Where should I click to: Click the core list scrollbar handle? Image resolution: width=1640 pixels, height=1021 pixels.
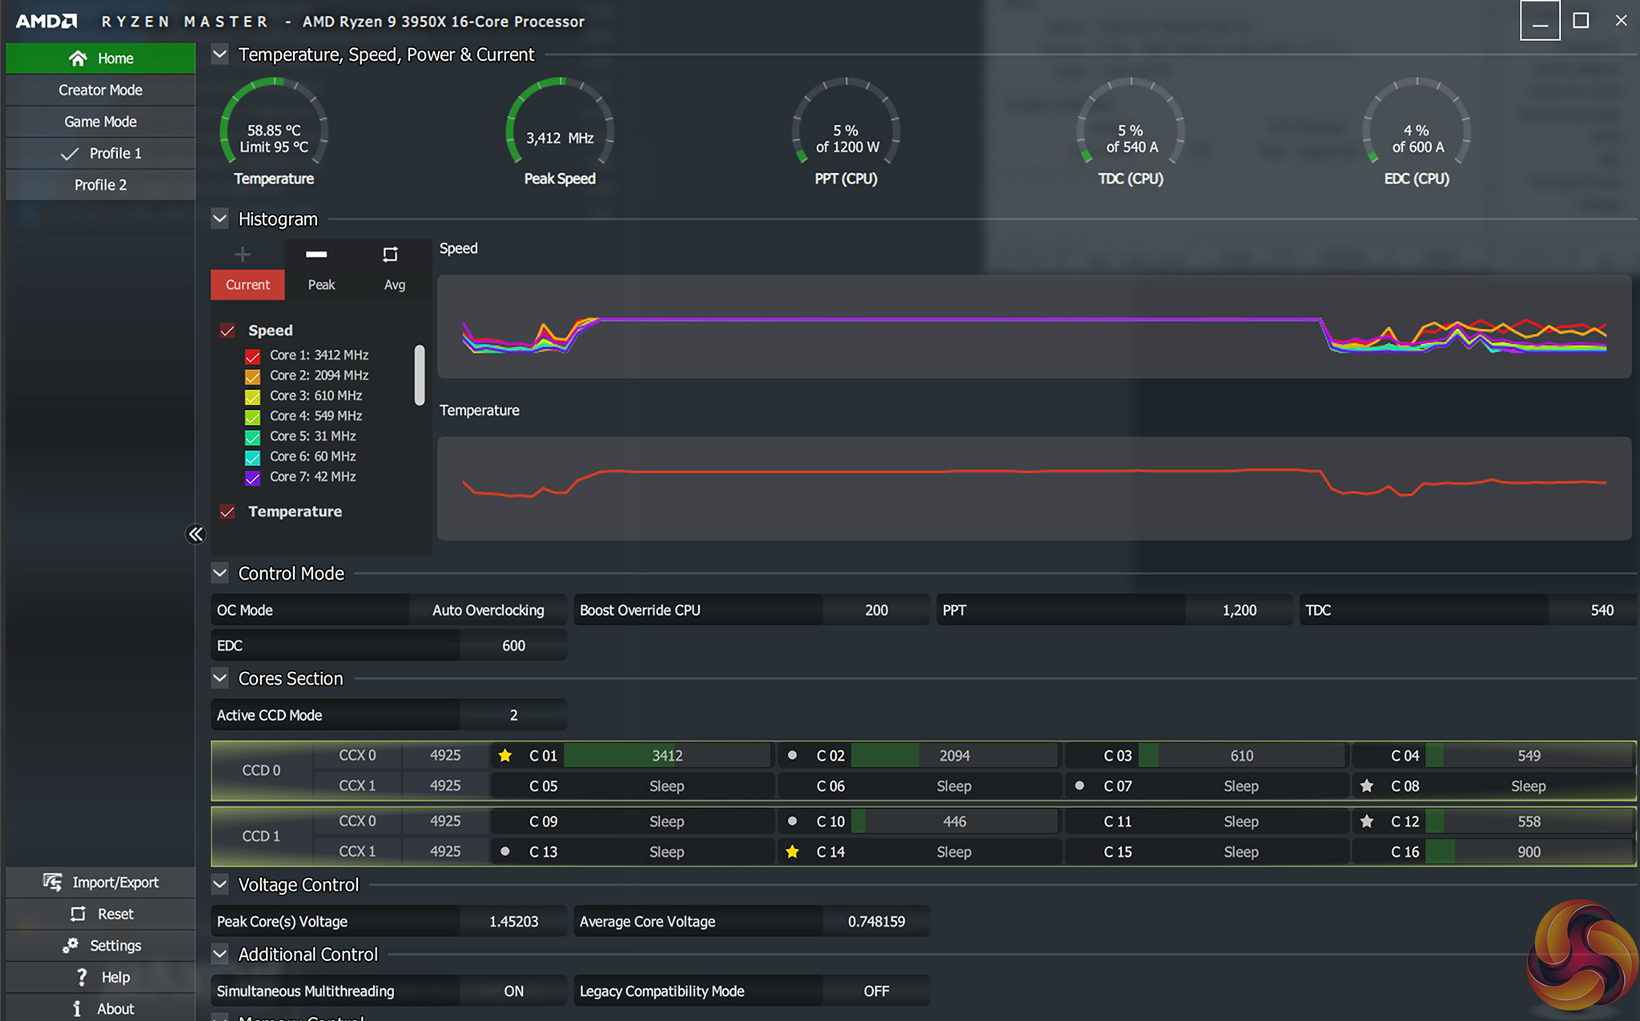tap(419, 375)
